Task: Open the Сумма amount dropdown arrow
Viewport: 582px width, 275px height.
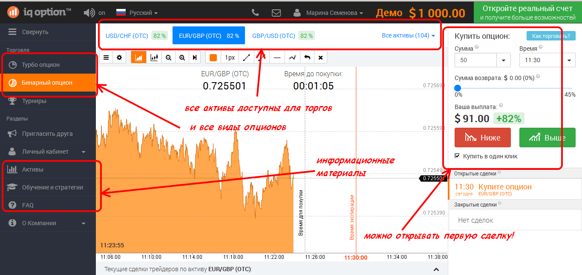Action: point(504,60)
